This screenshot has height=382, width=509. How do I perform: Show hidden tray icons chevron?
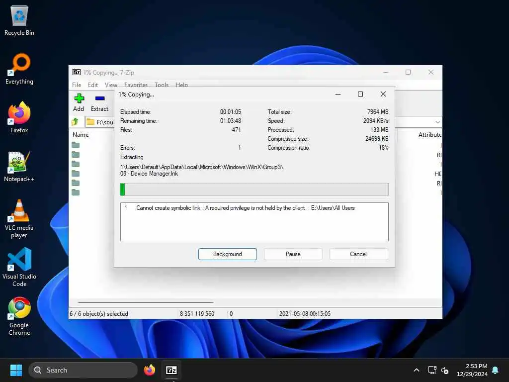[x=417, y=370]
